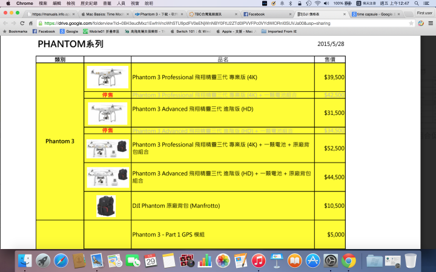Open Finder from the Dock

point(25,261)
